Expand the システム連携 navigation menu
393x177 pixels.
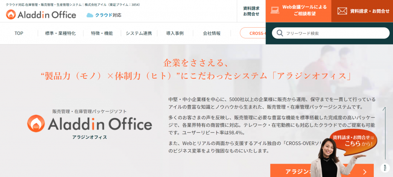coord(139,33)
